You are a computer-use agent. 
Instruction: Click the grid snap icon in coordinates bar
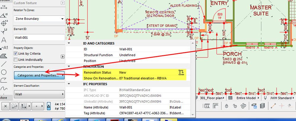pyautogui.click(x=14, y=106)
